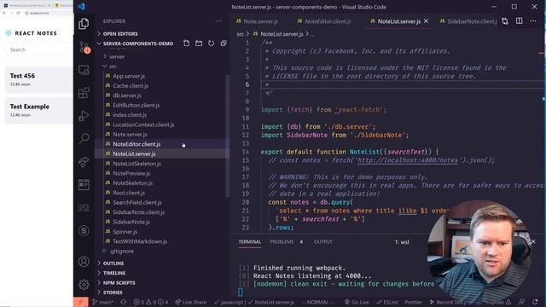Open the Remote Explorer icon in activity bar
546x307 pixels.
point(84,70)
